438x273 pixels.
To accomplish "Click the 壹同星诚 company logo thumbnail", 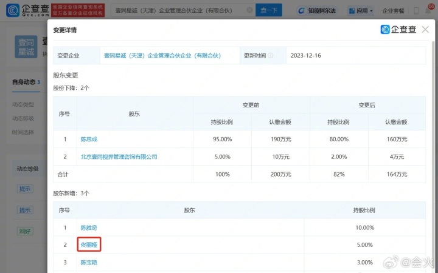I will pyautogui.click(x=26, y=47).
